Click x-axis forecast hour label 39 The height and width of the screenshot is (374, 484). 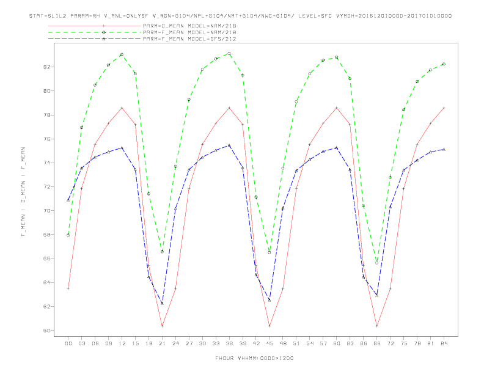pyautogui.click(x=243, y=343)
